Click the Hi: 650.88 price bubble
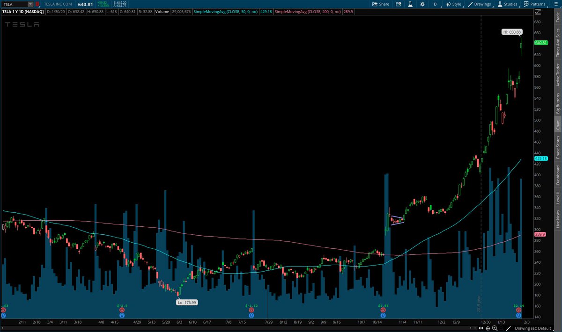This screenshot has height=332, width=562. tap(511, 32)
